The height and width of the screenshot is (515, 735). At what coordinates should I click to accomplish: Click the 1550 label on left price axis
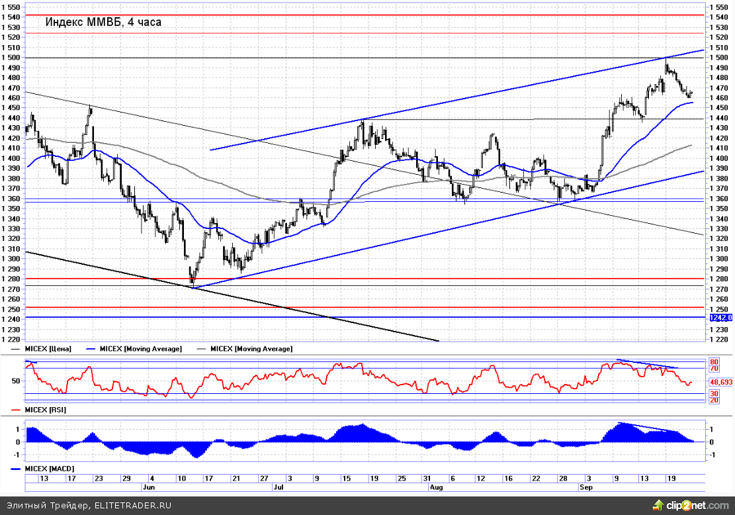point(11,7)
